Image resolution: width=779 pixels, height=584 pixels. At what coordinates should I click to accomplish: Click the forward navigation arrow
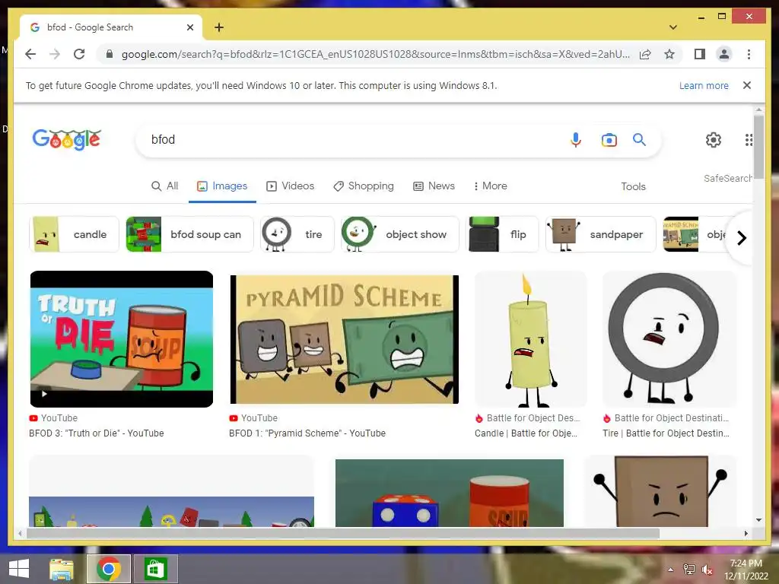pyautogui.click(x=55, y=54)
